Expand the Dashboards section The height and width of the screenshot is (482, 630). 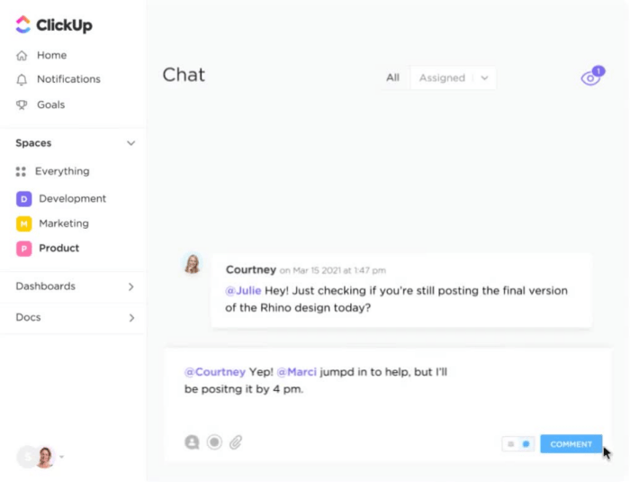coord(75,286)
